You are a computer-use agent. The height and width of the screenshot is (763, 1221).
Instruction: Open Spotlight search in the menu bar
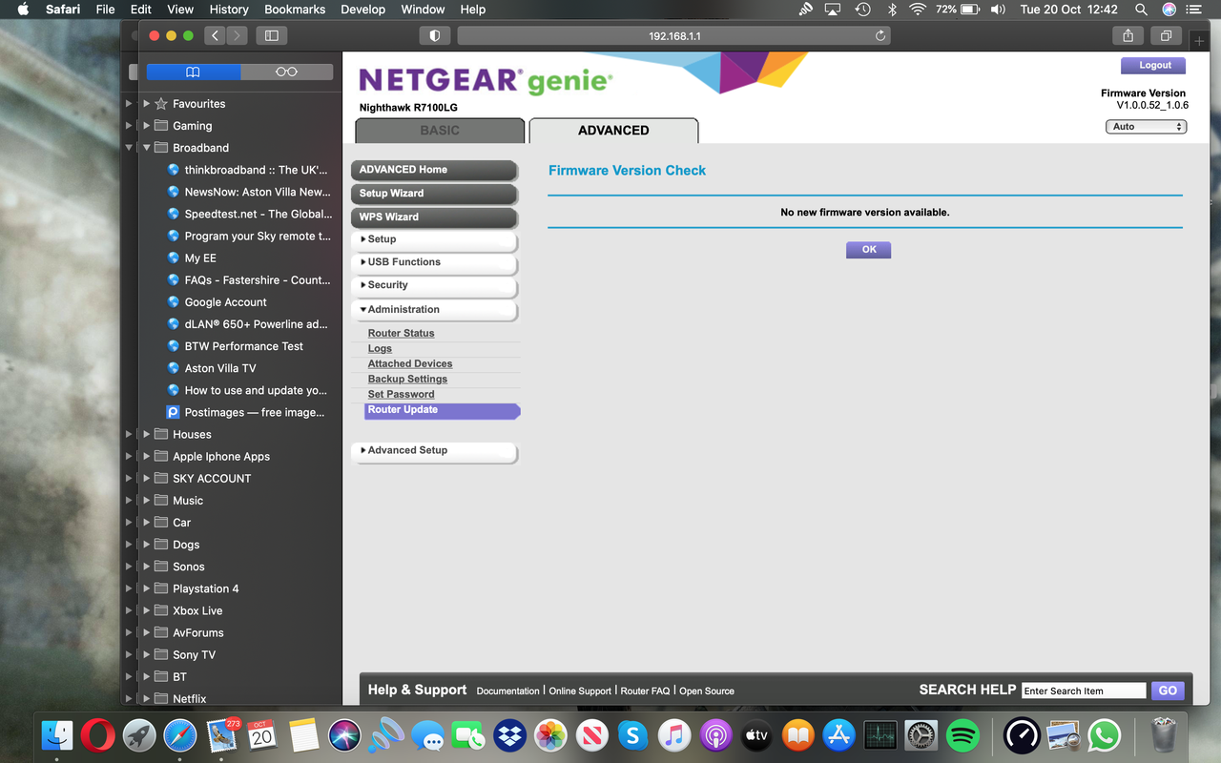[x=1141, y=10]
